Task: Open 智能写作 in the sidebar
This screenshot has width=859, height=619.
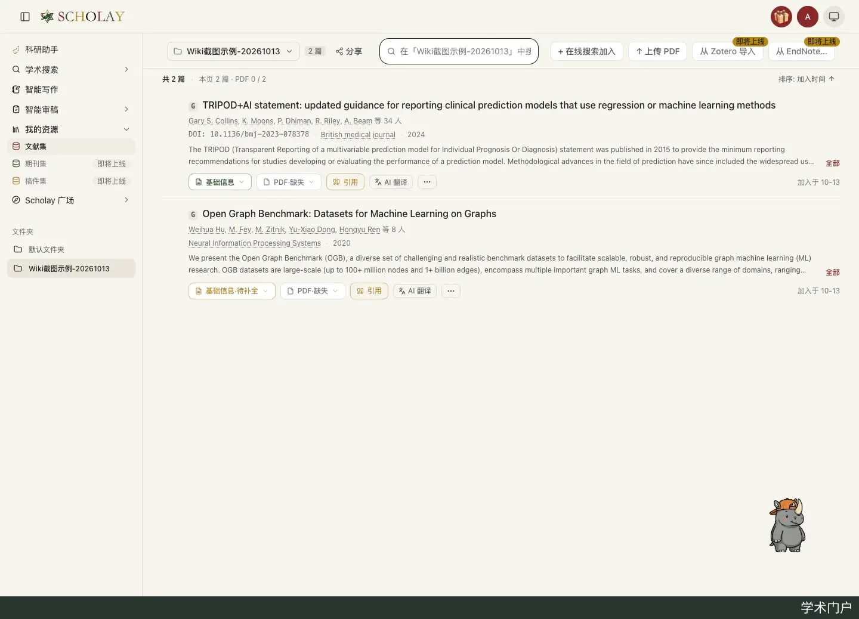Action: point(72,89)
